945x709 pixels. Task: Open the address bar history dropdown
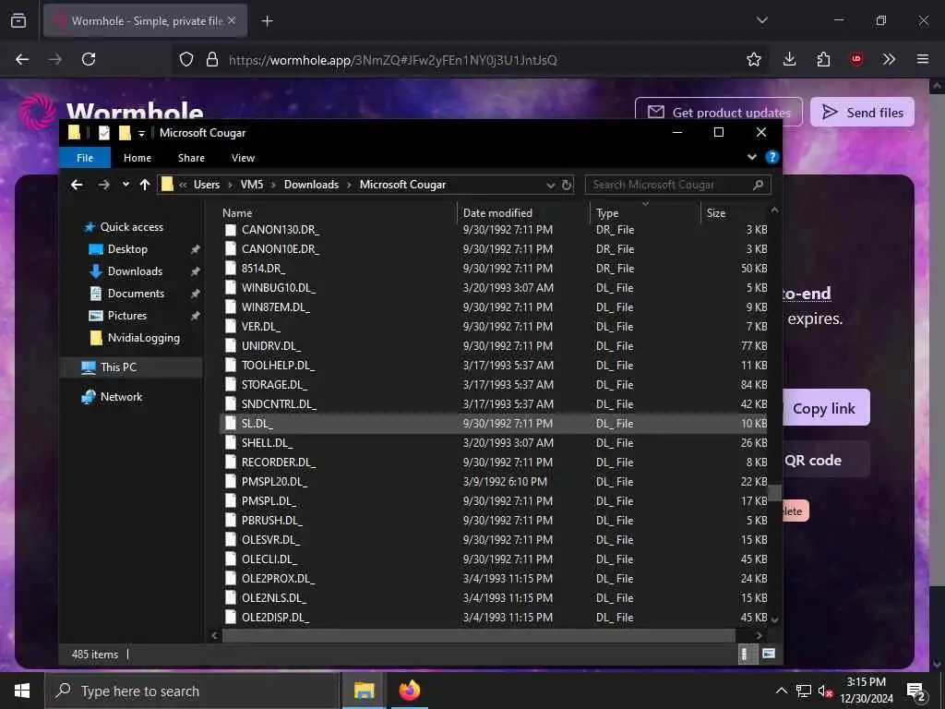pos(550,185)
